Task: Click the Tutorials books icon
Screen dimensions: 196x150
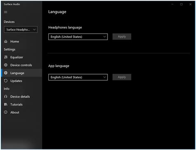Action: coord(6,104)
